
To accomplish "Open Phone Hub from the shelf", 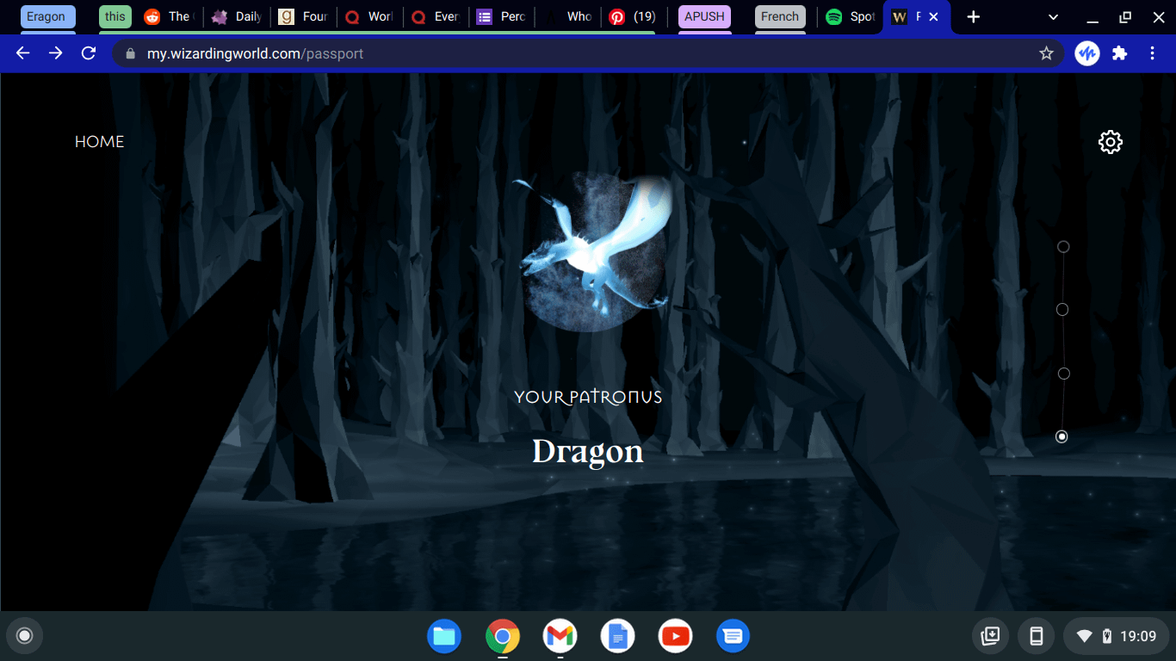I will [1037, 636].
